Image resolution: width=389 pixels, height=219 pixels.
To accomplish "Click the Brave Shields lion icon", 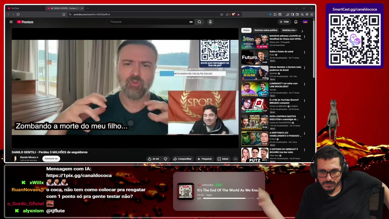I will 233,14.
